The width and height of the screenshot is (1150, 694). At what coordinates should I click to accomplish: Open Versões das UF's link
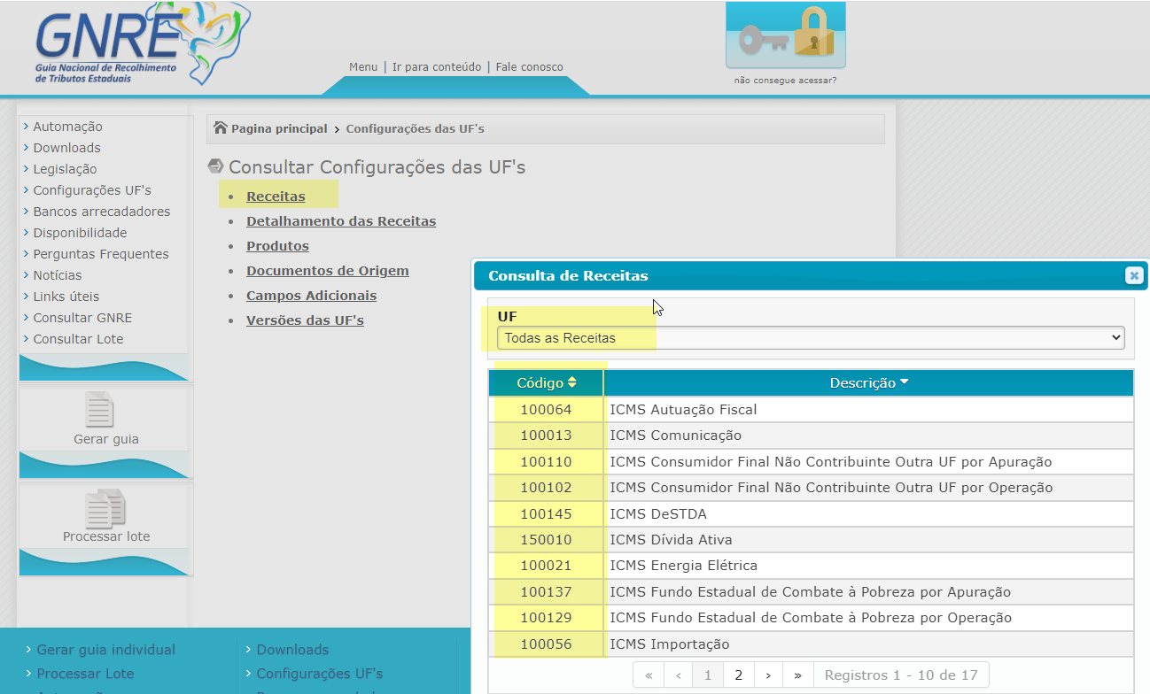tap(305, 320)
